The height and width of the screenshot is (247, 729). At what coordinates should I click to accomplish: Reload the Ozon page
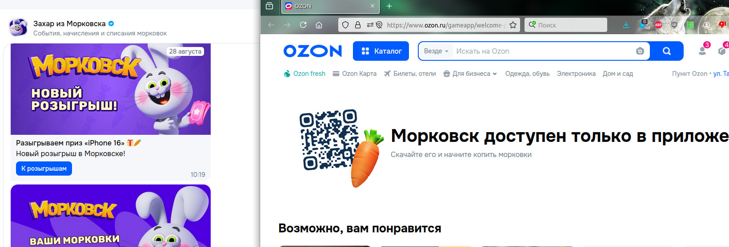point(303,25)
